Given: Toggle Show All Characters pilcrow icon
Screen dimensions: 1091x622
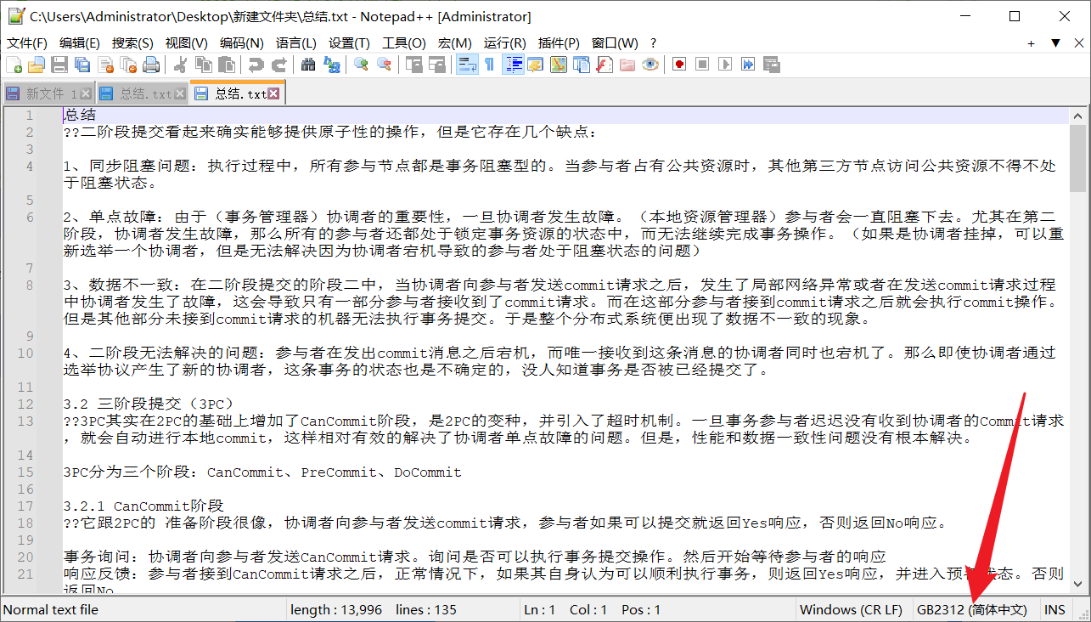Looking at the screenshot, I should coord(489,65).
